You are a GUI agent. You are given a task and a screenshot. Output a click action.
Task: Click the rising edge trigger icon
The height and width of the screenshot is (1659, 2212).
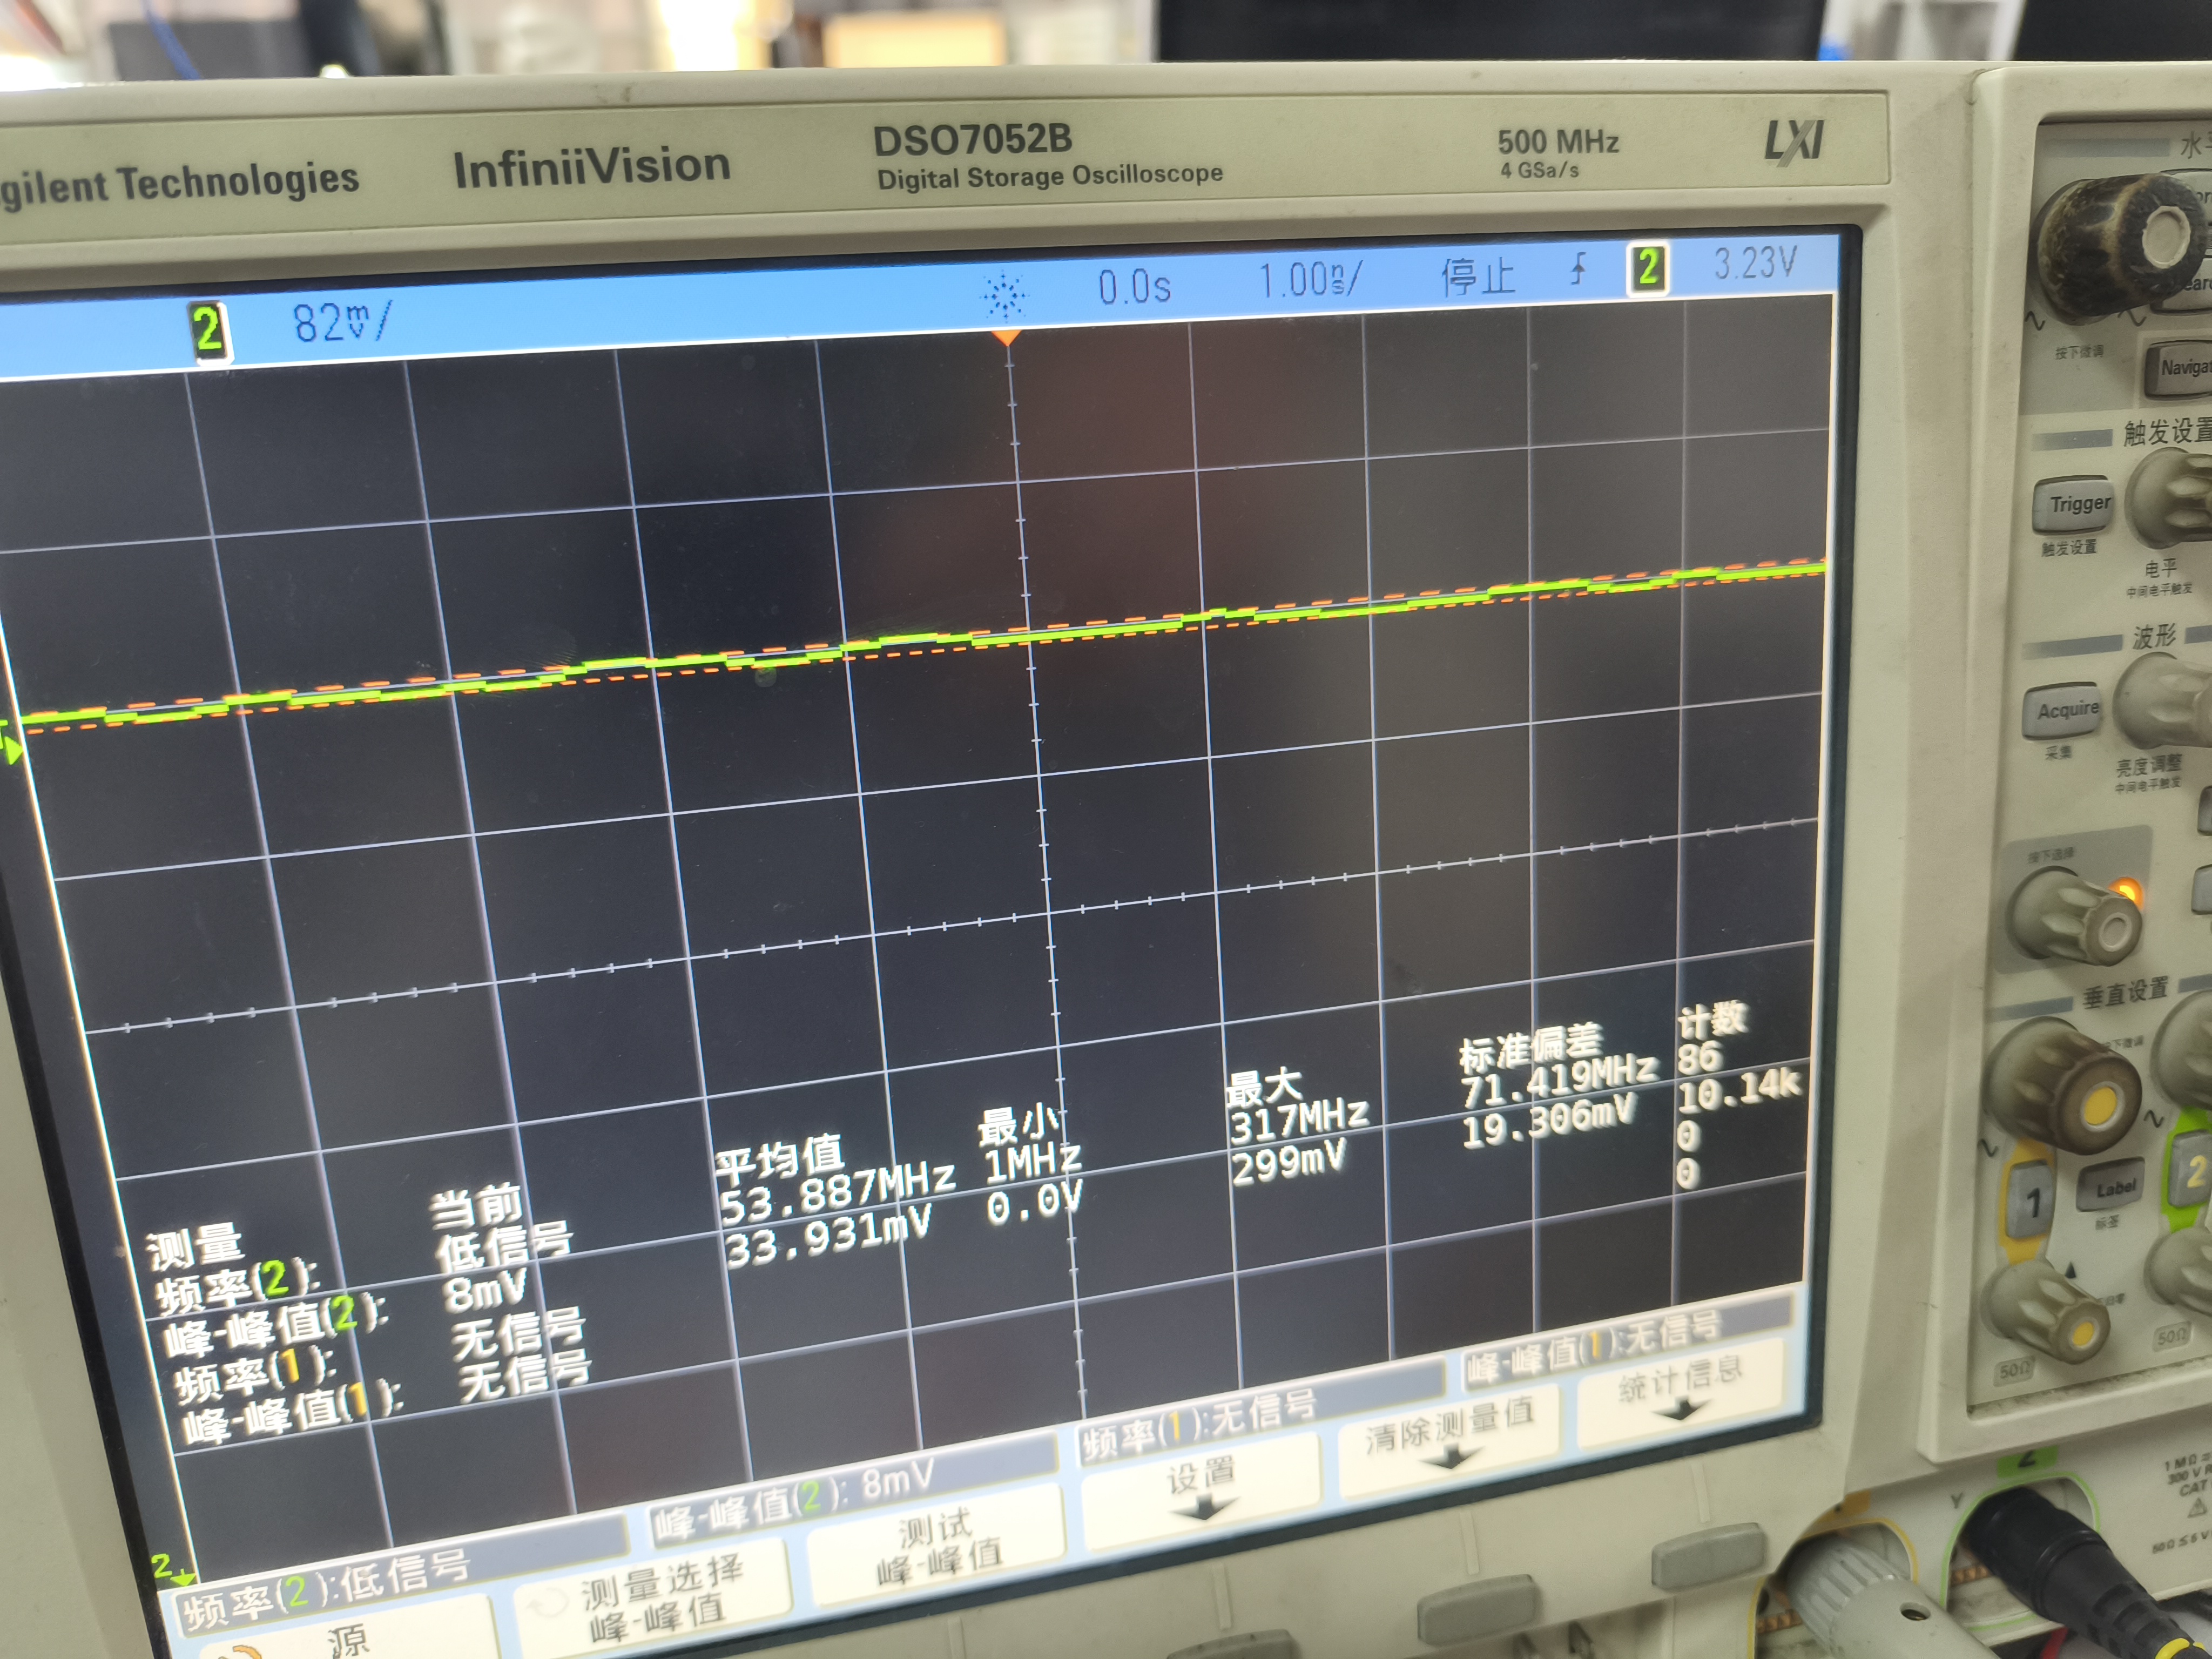[1578, 268]
